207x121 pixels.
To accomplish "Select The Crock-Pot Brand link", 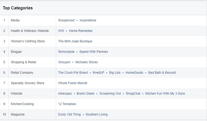I will tap(73, 73).
